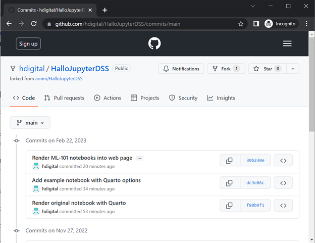Switch to the Projects tab
This screenshot has width=315, height=243.
point(145,98)
